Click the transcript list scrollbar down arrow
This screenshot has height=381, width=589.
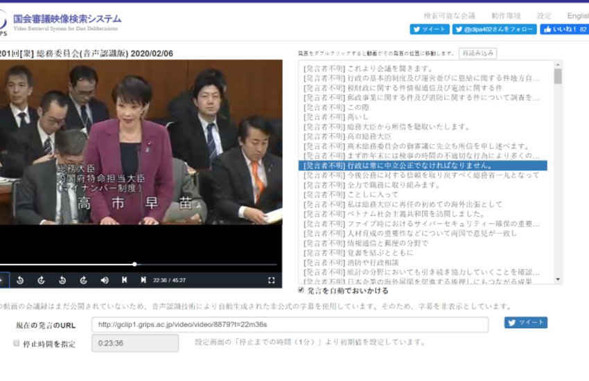(x=558, y=279)
